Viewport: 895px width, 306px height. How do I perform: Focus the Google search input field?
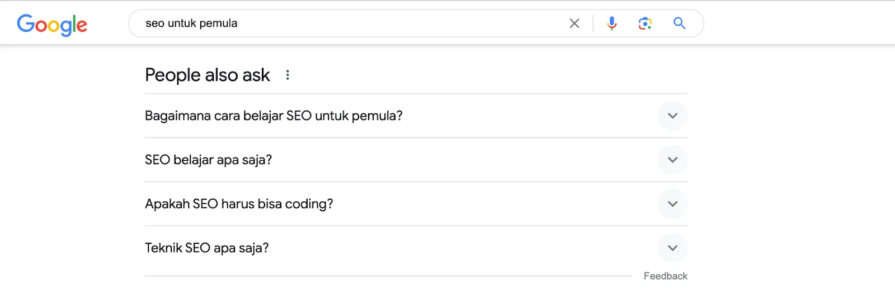392,23
